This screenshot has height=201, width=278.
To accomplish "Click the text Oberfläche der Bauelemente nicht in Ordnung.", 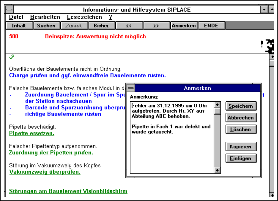I will coord(65,69).
